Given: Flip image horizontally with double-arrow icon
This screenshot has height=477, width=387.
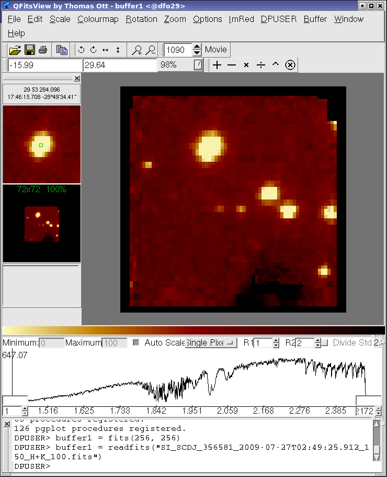Looking at the screenshot, I should coord(105,50).
